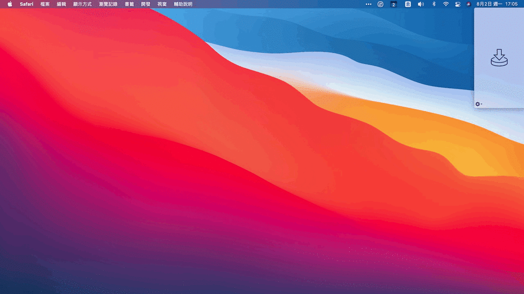This screenshot has height=294, width=524.
Task: Open the input method 倉 icon
Action: (x=408, y=4)
